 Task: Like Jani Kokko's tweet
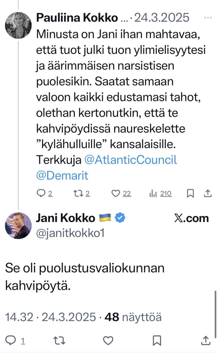pos(108,340)
